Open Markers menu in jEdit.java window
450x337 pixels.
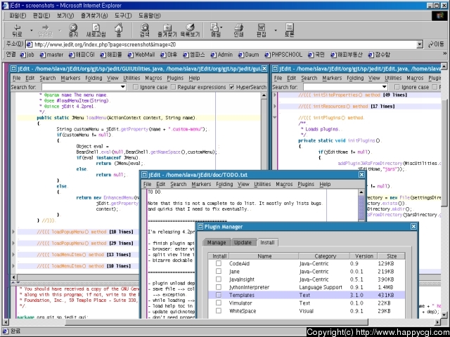(x=332, y=78)
